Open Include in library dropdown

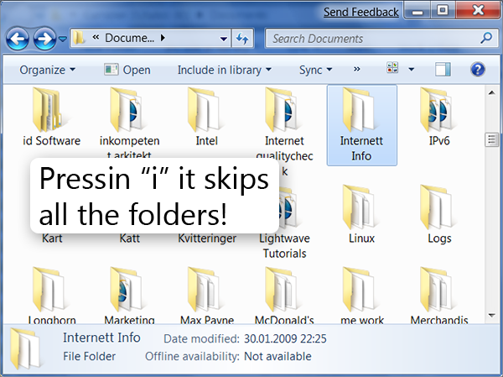(x=224, y=70)
